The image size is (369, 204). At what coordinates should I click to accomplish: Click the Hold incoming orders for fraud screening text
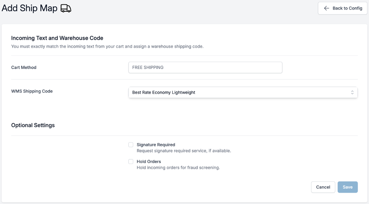178,168
